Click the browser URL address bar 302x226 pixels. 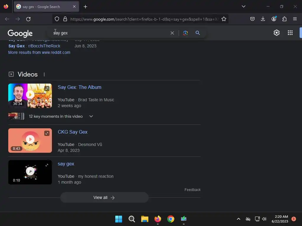tap(145, 19)
